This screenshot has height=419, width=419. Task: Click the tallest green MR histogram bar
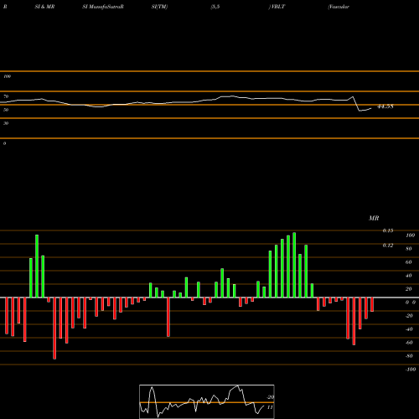294,265
